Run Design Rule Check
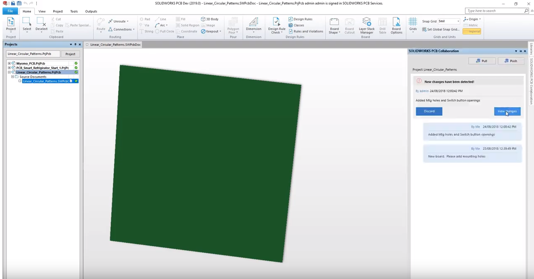Screen dimensions: 534x279 coord(277,25)
